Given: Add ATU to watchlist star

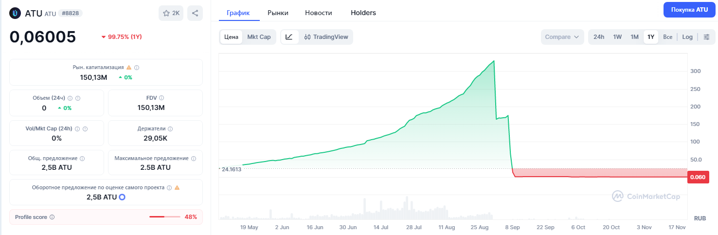Looking at the screenshot, I should coord(171,13).
